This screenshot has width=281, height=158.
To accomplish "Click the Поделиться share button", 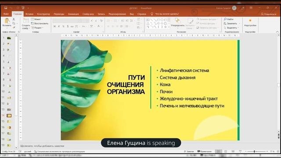I will [x=268, y=14].
